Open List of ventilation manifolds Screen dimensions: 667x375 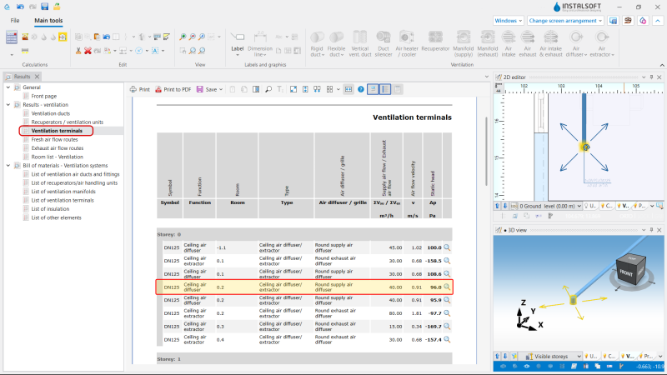63,192
